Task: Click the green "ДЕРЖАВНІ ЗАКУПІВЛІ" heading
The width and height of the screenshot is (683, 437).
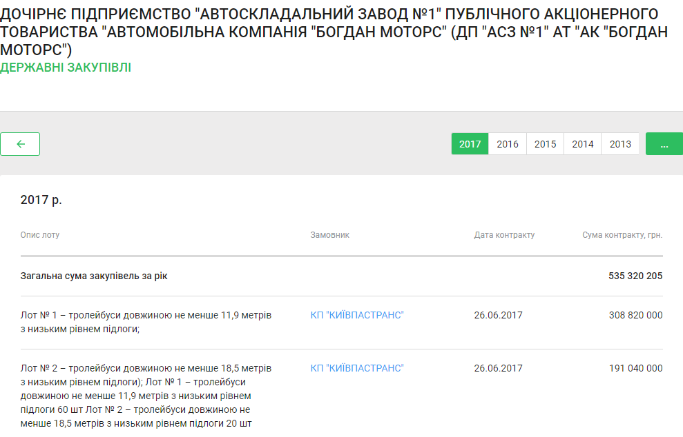Action: pos(66,68)
